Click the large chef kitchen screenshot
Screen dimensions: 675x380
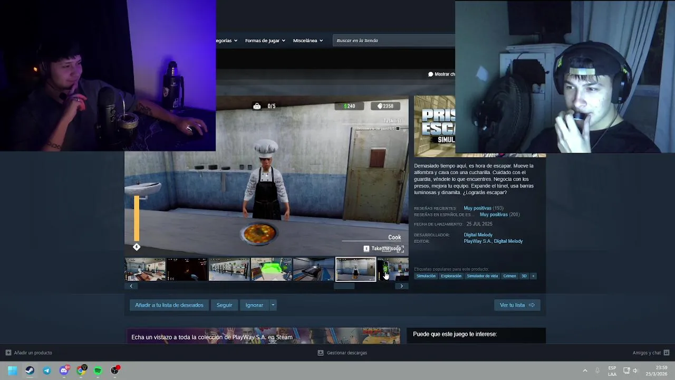[x=266, y=176]
